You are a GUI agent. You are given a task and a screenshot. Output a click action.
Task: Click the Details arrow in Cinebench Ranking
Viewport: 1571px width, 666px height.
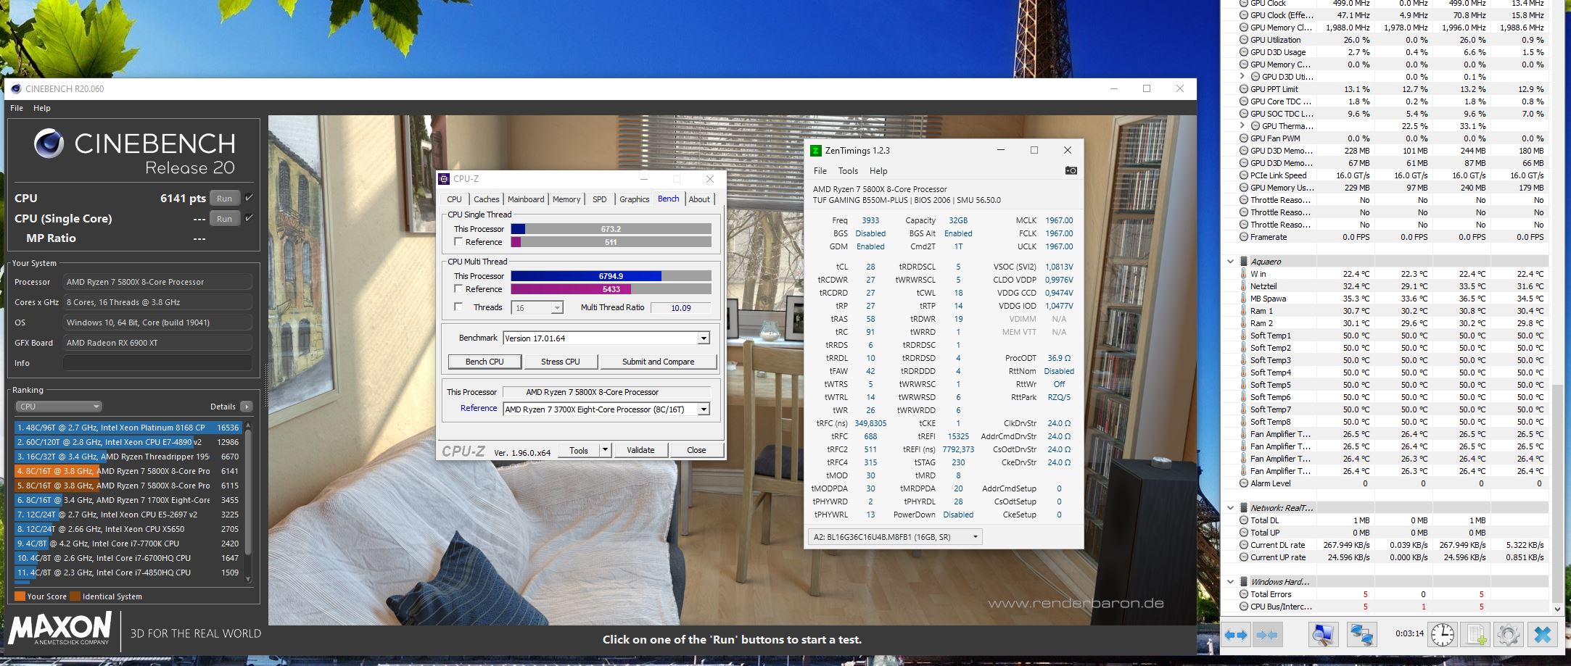(247, 407)
